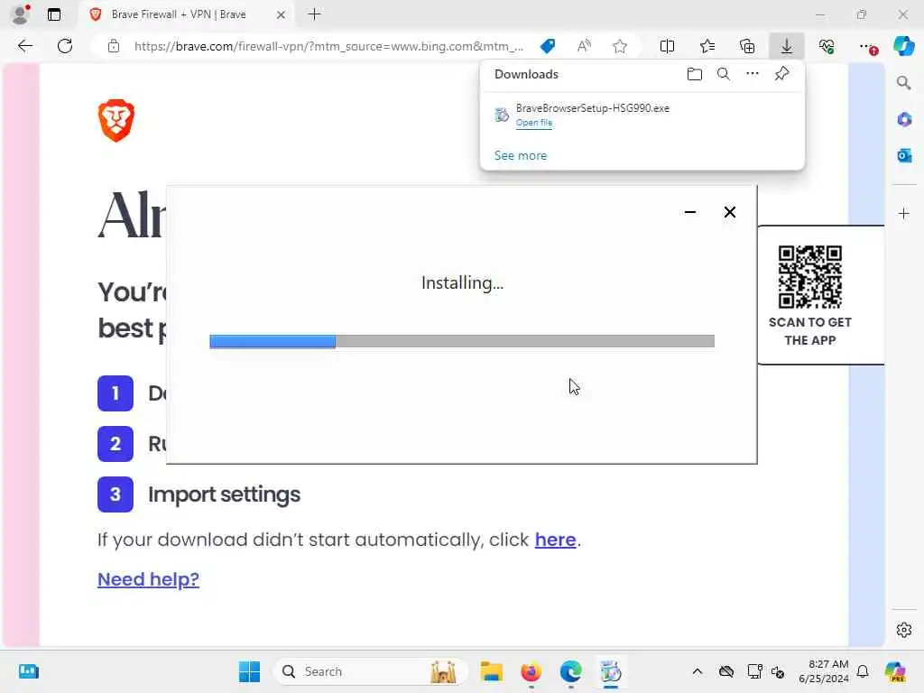924x693 pixels.
Task: Open a new tab with plus button
Action: [315, 14]
